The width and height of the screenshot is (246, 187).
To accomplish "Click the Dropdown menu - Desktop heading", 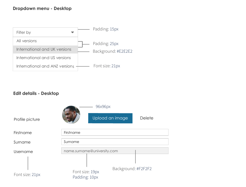I will coord(42,8).
